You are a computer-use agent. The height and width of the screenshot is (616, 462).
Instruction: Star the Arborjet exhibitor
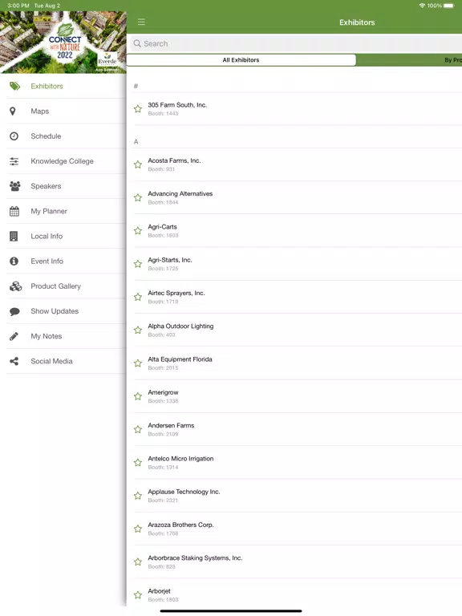(x=138, y=595)
